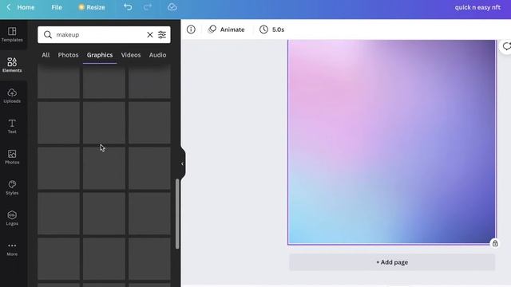Image resolution: width=511 pixels, height=287 pixels.
Task: Click the clock timing icon
Action: [263, 29]
